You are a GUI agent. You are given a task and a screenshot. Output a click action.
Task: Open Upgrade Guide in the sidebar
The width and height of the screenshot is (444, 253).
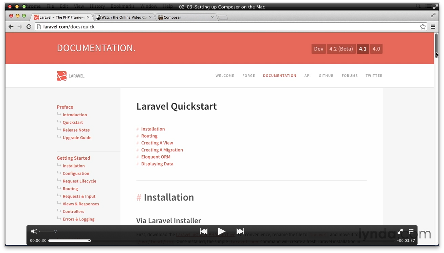click(77, 138)
